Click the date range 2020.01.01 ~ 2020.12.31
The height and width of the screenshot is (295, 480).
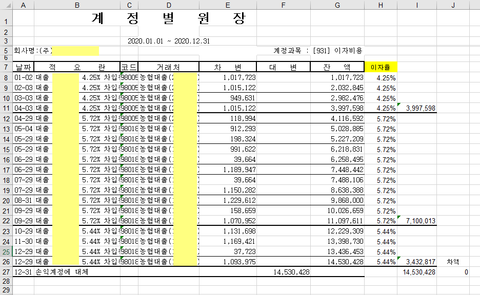(x=169, y=41)
